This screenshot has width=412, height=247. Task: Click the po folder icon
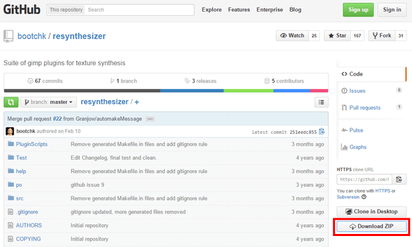11,185
